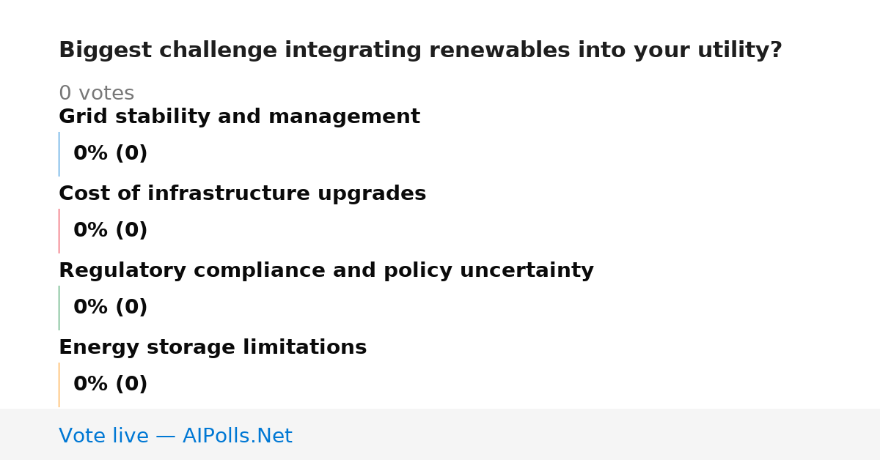Select 'Regulatory compliance and policy uncertainty' option
The width and height of the screenshot is (880, 460).
point(326,271)
